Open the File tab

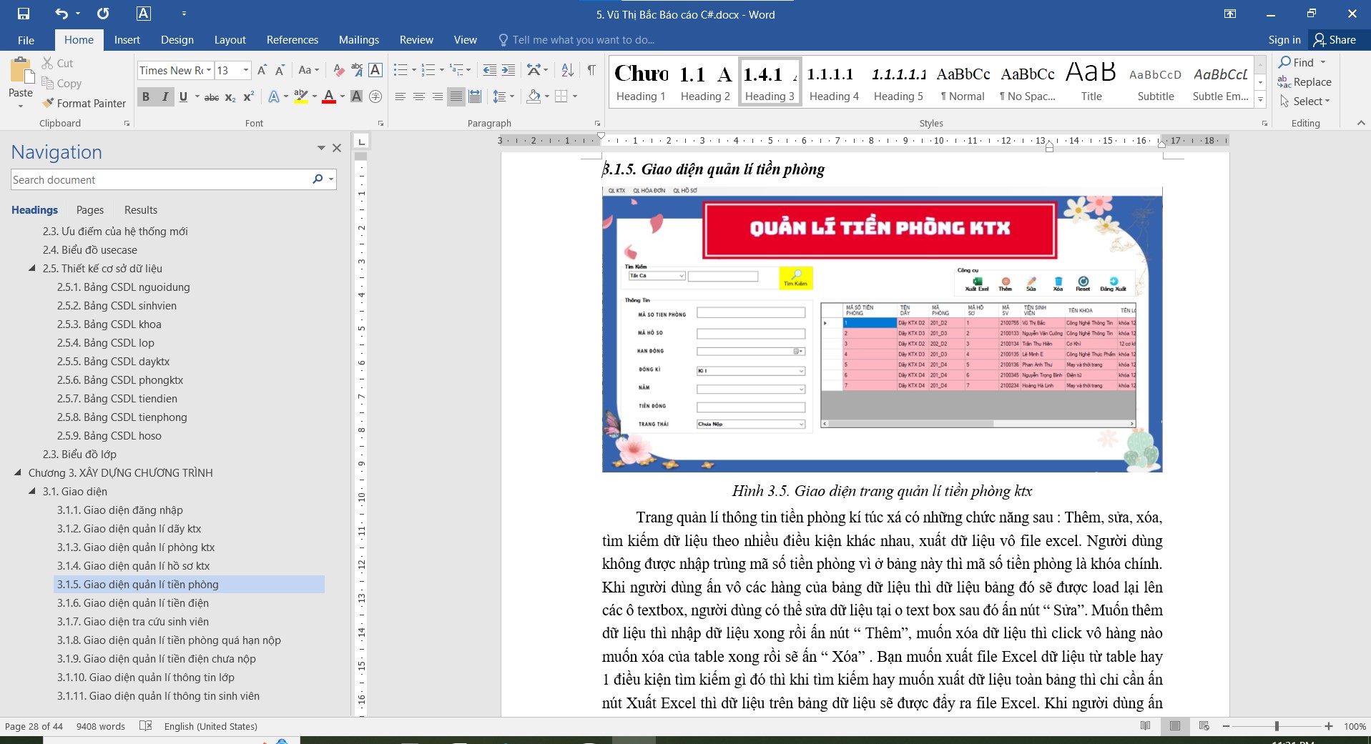[26, 40]
